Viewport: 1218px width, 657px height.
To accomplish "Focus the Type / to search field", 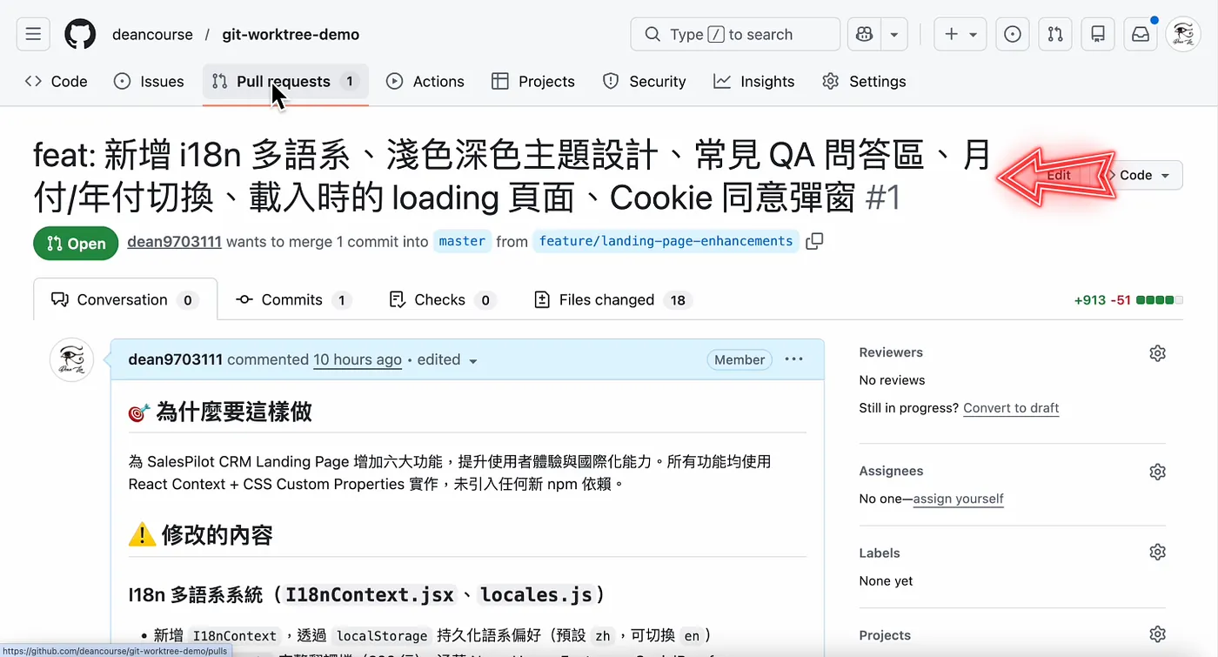I will click(735, 34).
